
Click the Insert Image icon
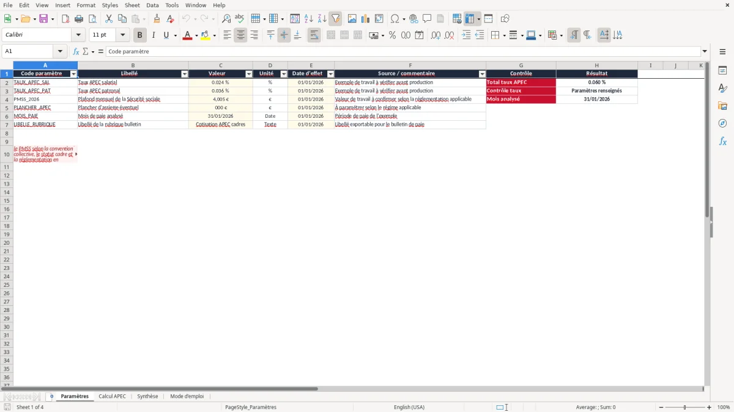[x=352, y=19]
